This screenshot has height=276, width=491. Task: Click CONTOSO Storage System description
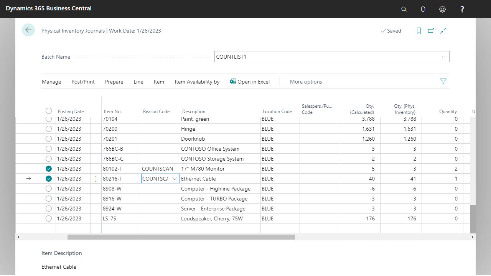coord(213,159)
